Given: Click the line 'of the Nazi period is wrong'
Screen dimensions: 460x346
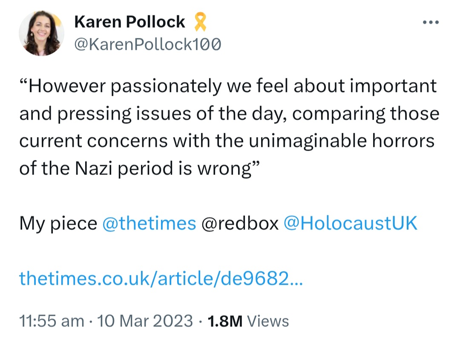Looking at the screenshot, I should coord(140,169).
